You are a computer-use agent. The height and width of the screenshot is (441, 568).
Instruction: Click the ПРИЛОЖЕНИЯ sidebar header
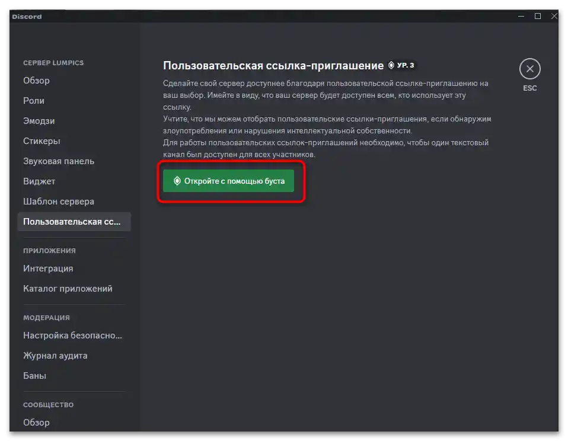(49, 251)
